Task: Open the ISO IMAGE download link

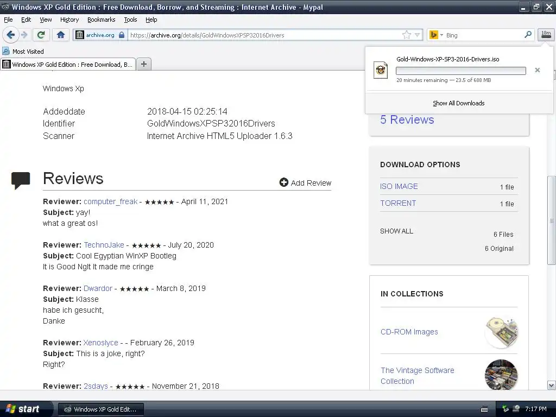Action: pos(399,186)
